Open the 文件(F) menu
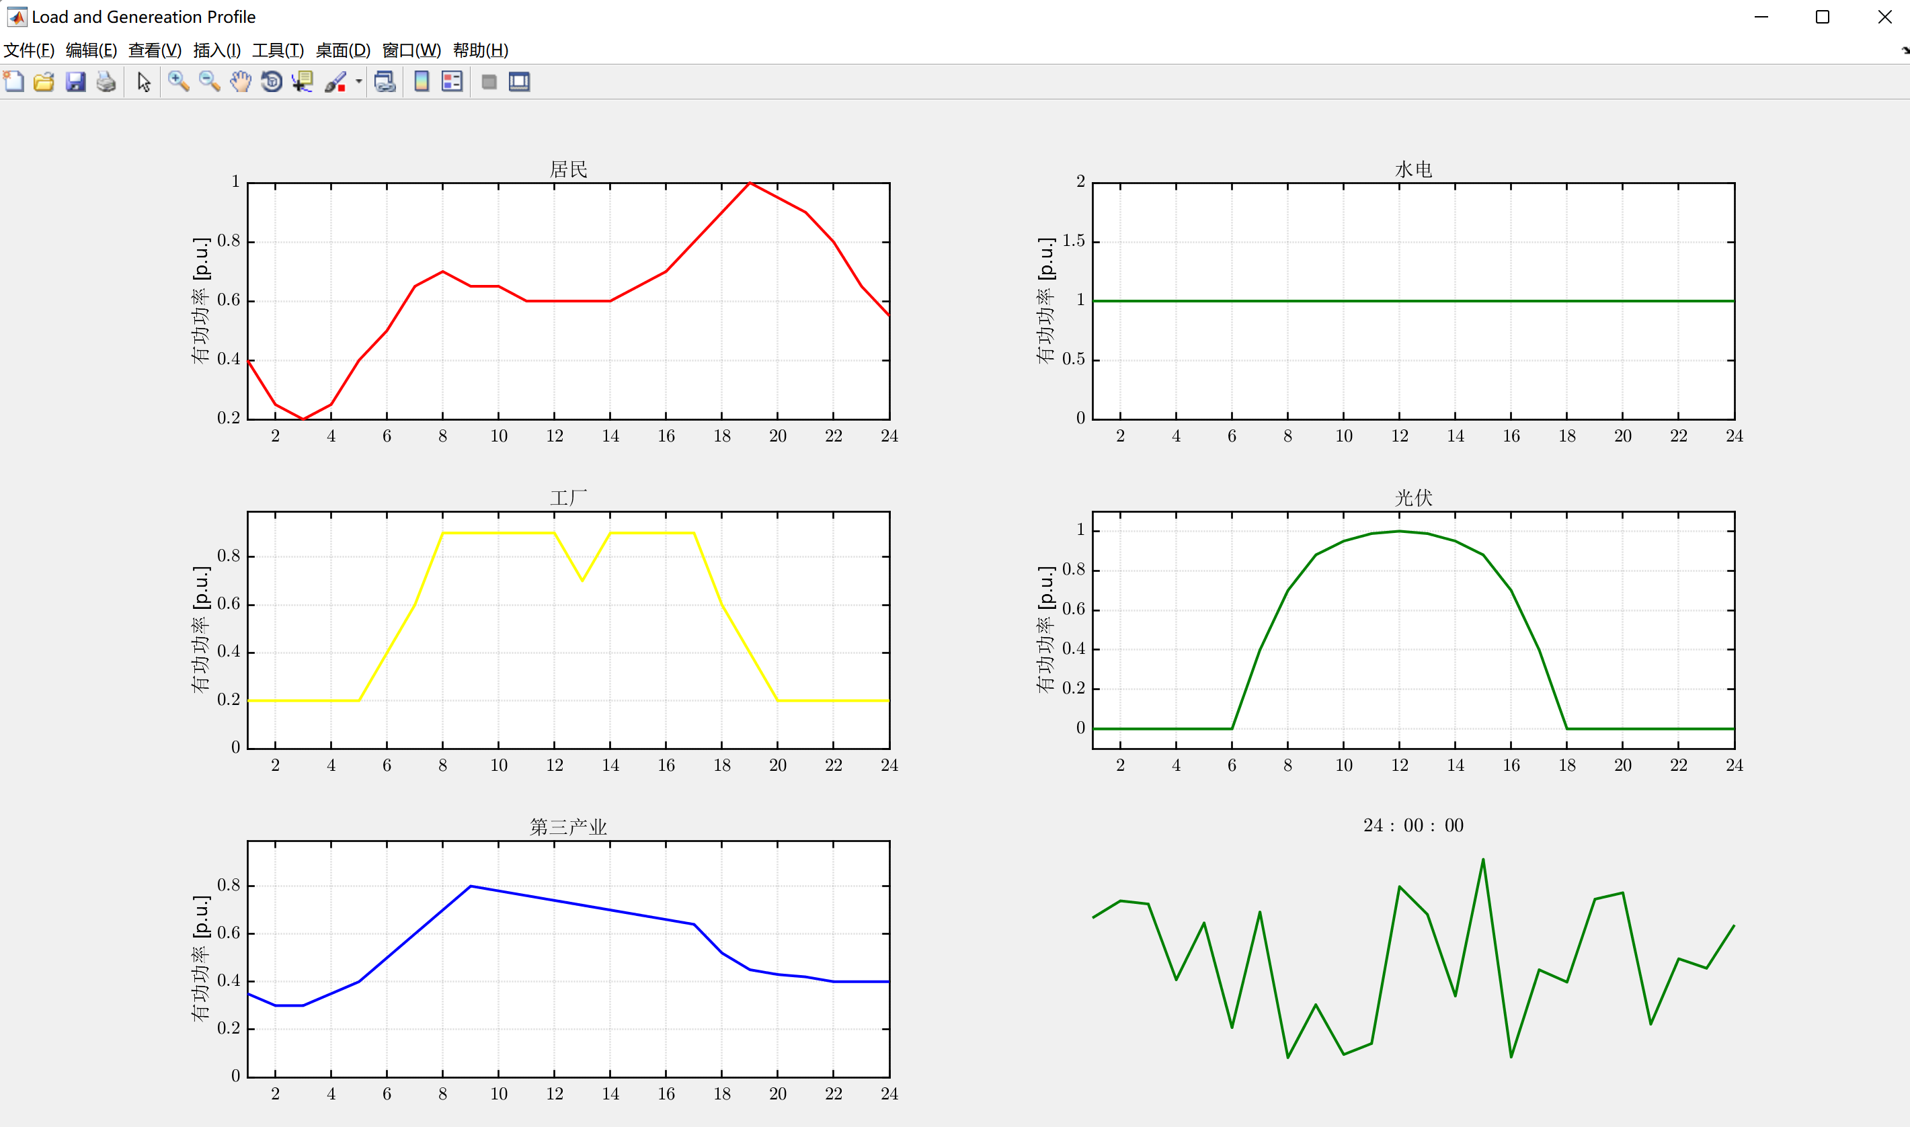This screenshot has width=1910, height=1127. (29, 50)
